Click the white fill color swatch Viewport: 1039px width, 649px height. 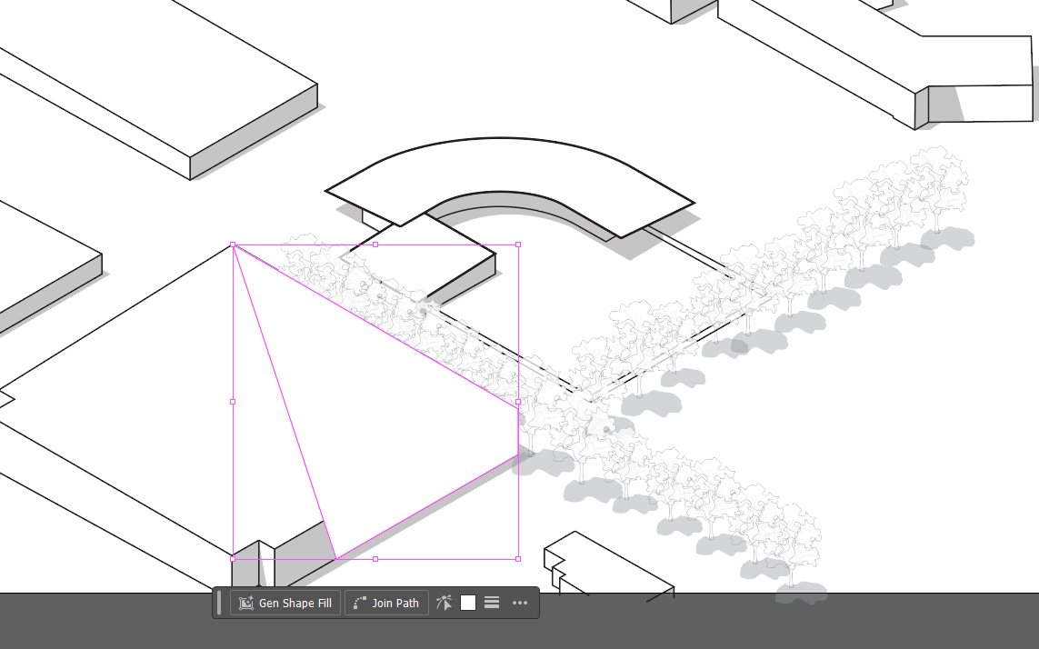click(467, 602)
